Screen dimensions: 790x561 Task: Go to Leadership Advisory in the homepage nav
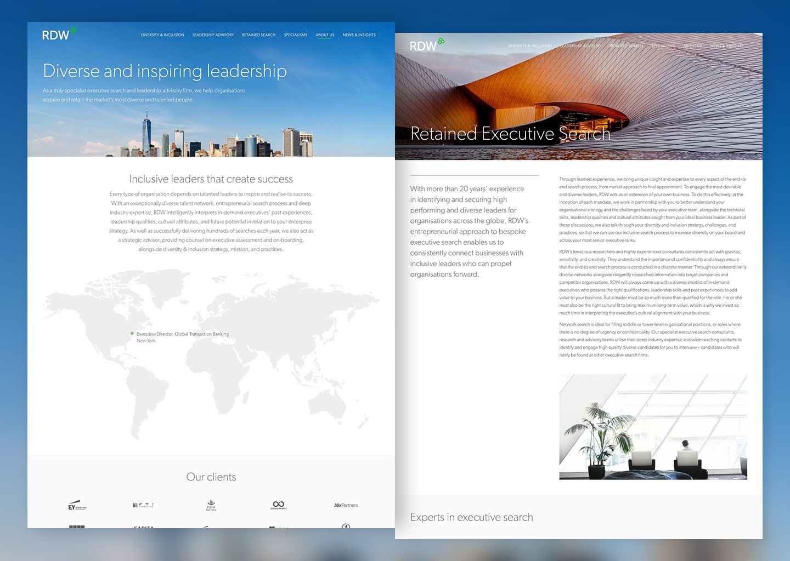[x=213, y=35]
